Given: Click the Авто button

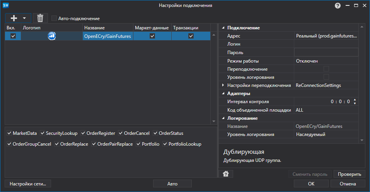Looking at the screenshot, I should [172, 184].
